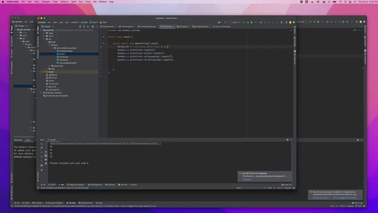Click the locate-file target icon in Project panel
The image size is (378, 213).
click(80, 27)
